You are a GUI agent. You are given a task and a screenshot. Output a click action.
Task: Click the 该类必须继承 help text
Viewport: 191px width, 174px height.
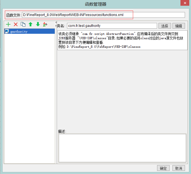122,40
